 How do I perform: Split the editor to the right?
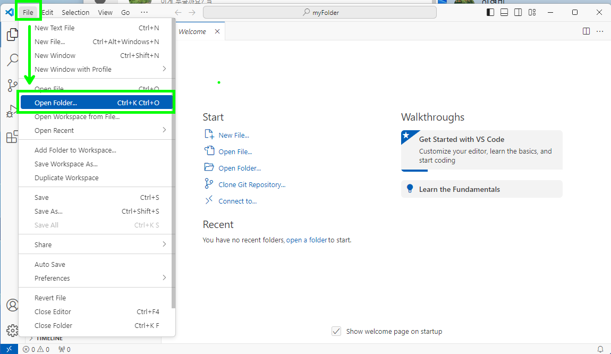(x=586, y=31)
